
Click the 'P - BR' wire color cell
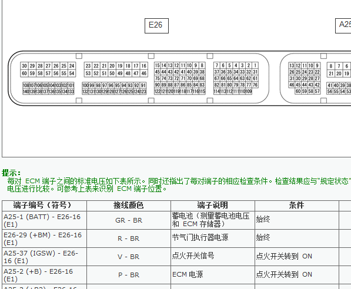click(129, 275)
